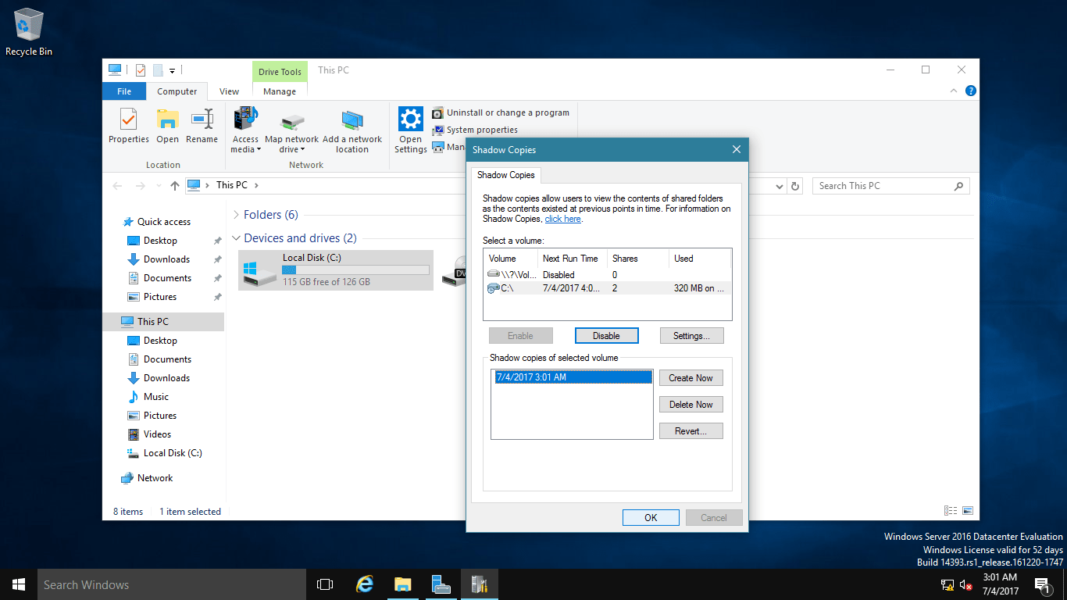
Task: Select the Properties icon in the ribbon
Action: (x=128, y=125)
